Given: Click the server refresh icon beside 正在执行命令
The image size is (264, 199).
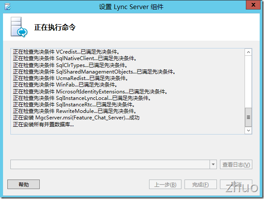Looking at the screenshot, I should pos(19,27).
